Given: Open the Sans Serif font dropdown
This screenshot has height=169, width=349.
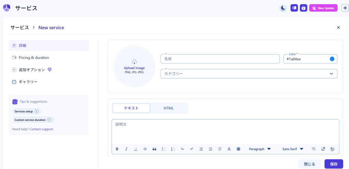Looking at the screenshot, I should [293, 149].
